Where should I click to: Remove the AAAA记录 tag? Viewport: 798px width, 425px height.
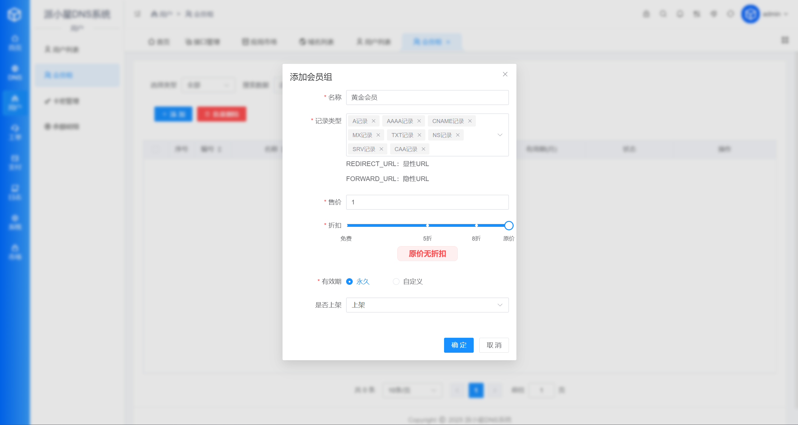419,121
